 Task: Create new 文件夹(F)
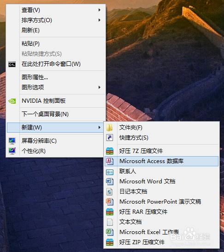click(161, 128)
